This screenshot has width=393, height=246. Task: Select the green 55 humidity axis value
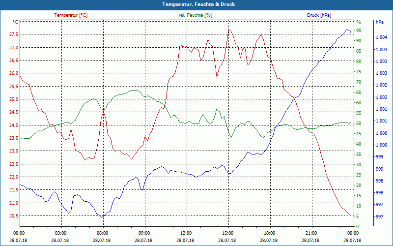coord(359,113)
